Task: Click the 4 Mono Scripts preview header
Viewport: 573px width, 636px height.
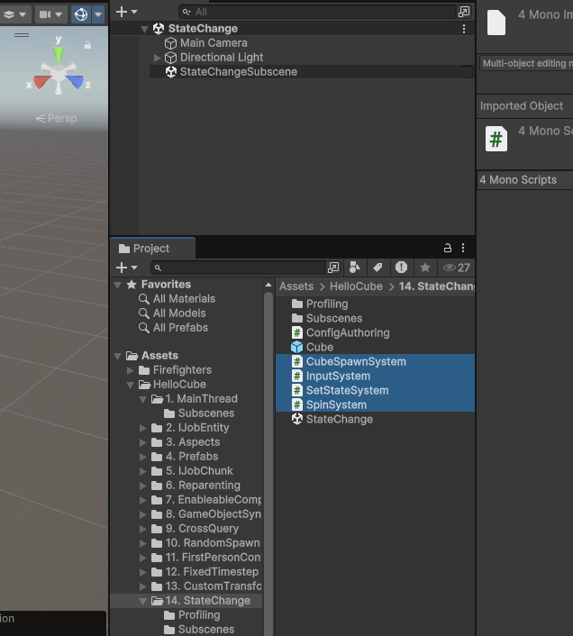Action: pyautogui.click(x=518, y=180)
